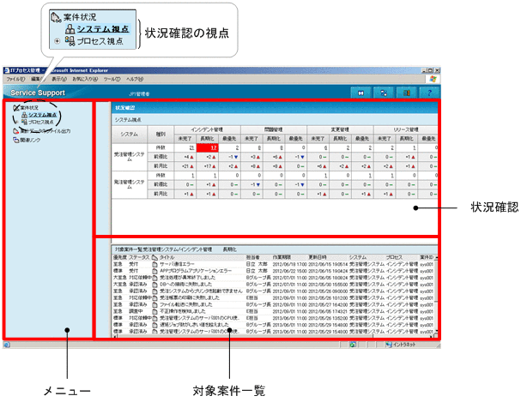Open the 案件状況 tree item
Image resolution: width=521 pixels, height=402 pixels.
29,108
